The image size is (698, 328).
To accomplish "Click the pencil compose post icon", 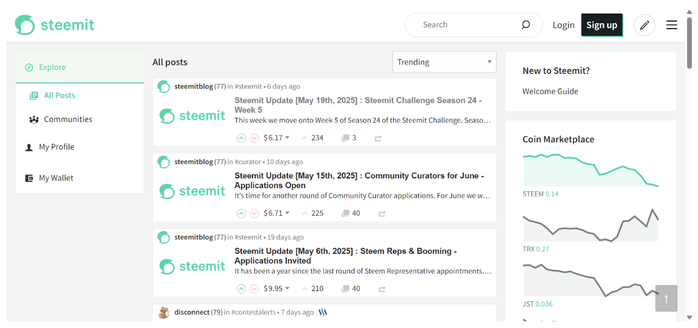I will (644, 25).
